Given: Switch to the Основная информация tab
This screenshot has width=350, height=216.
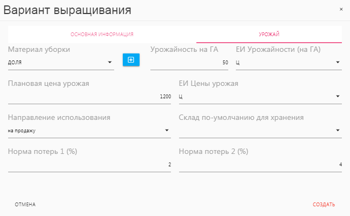Looking at the screenshot, I should coord(102,35).
